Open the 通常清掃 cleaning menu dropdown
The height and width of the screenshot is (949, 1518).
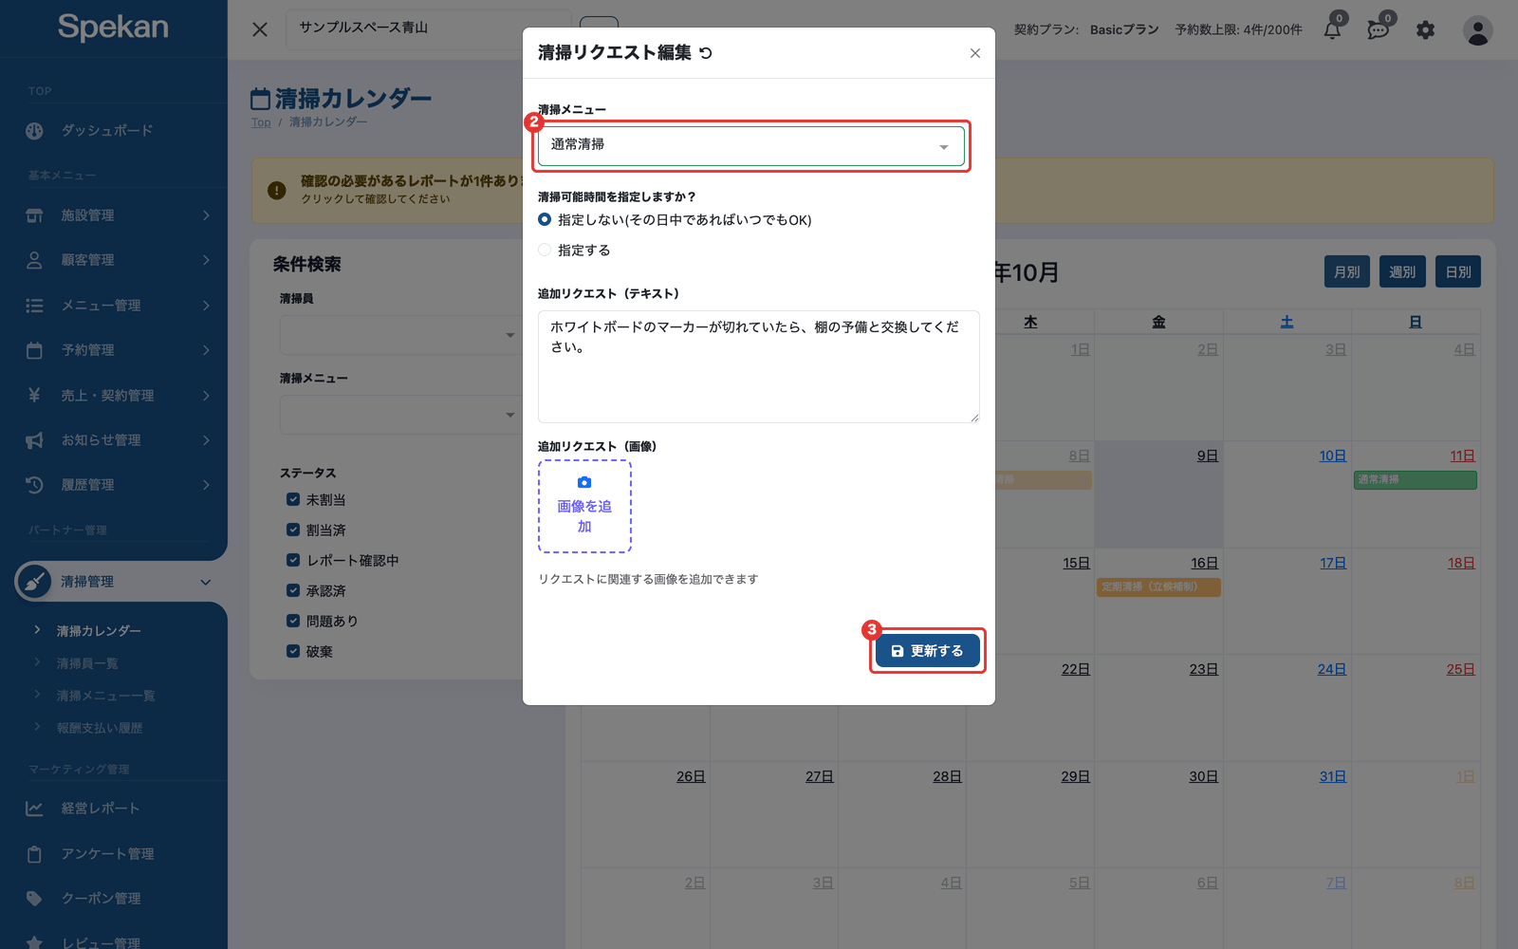pyautogui.click(x=750, y=145)
